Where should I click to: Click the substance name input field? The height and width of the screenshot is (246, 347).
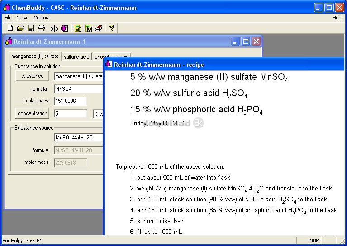79,76
